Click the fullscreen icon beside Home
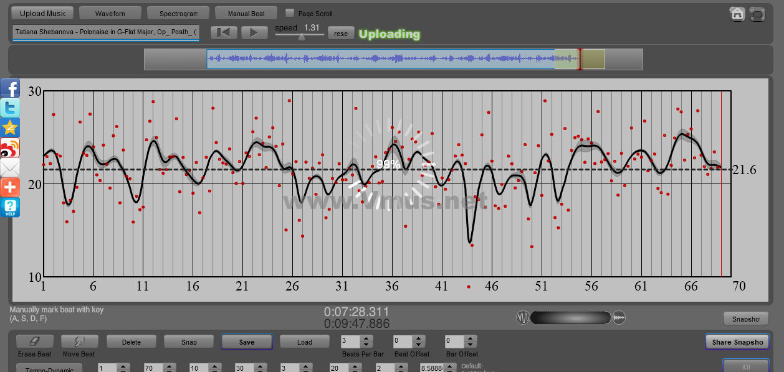The image size is (784, 372). coord(757,14)
